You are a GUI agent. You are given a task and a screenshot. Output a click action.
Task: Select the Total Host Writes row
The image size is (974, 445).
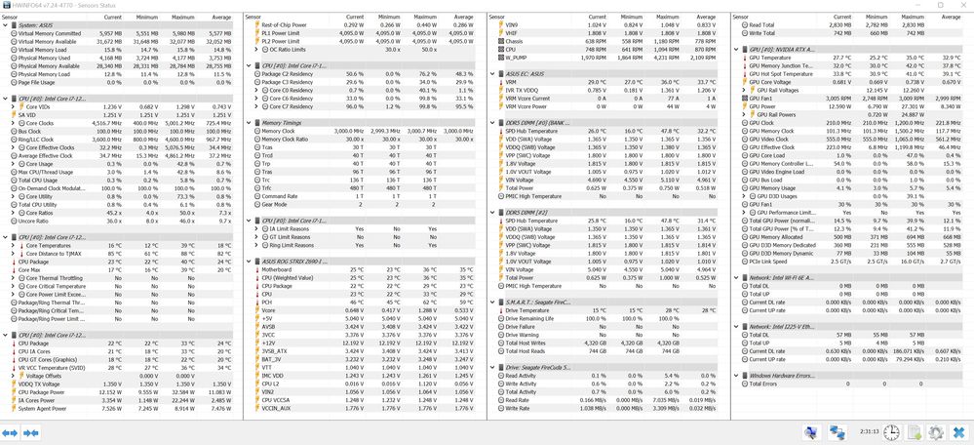[x=604, y=343]
